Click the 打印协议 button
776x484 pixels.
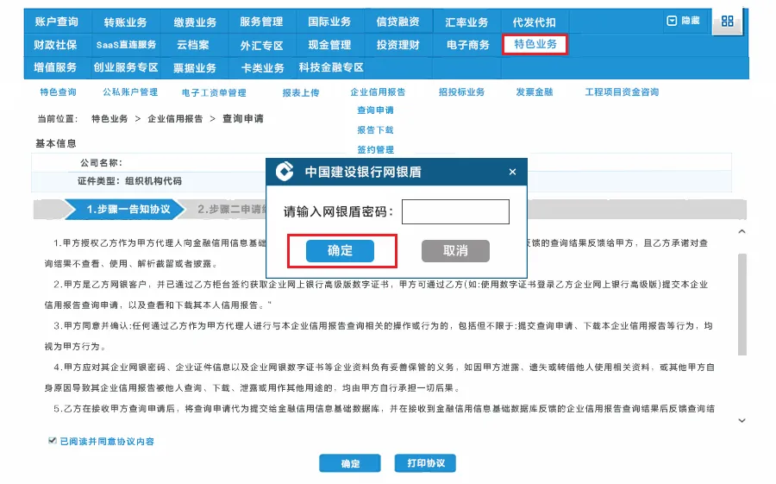tap(425, 463)
